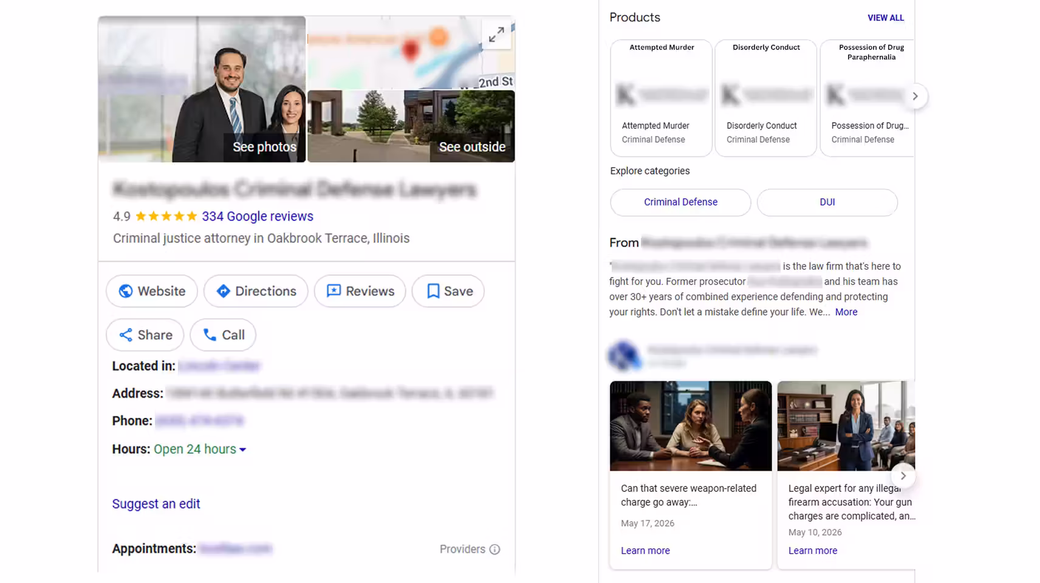Open the Attempted Murder product card
The height and width of the screenshot is (583, 1040).
tap(661, 98)
